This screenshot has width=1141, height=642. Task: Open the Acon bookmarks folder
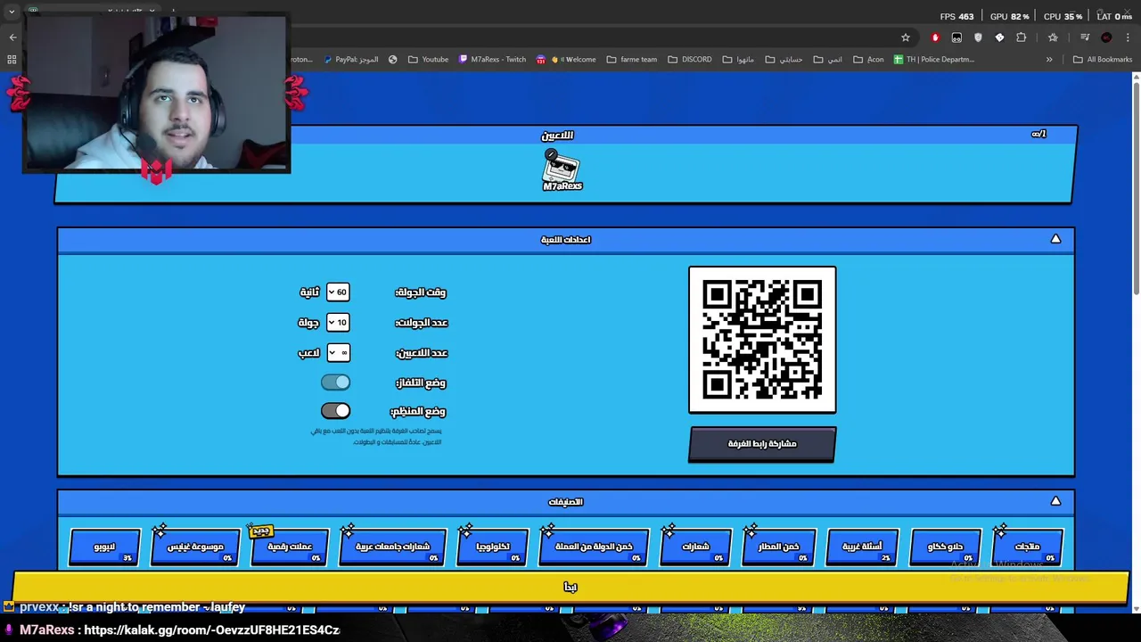[868, 60]
